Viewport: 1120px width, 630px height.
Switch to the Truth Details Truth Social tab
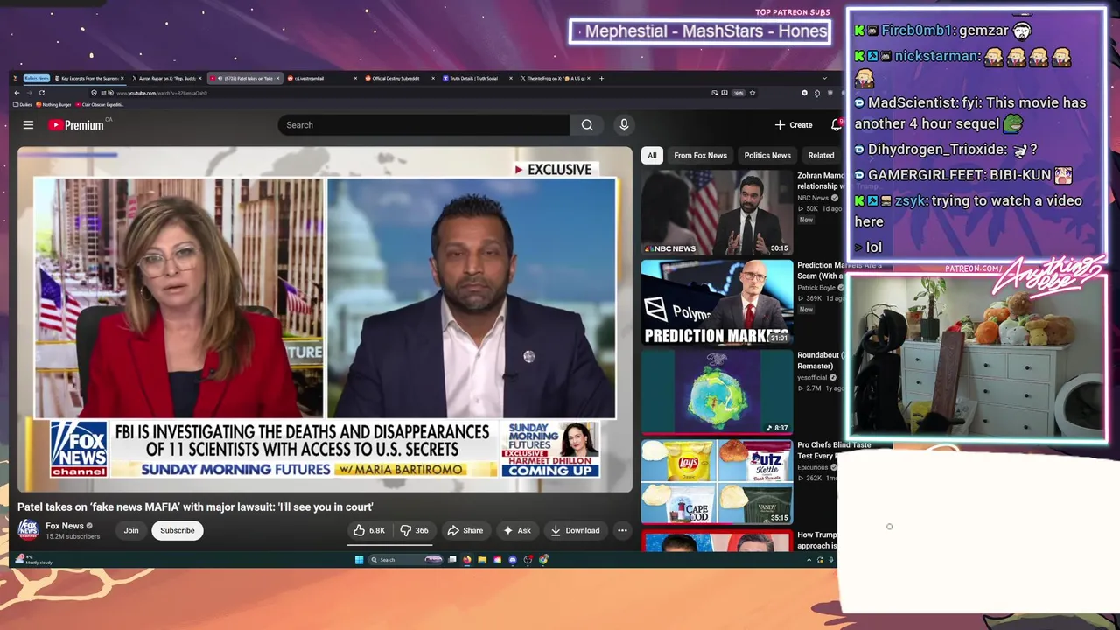tap(473, 78)
